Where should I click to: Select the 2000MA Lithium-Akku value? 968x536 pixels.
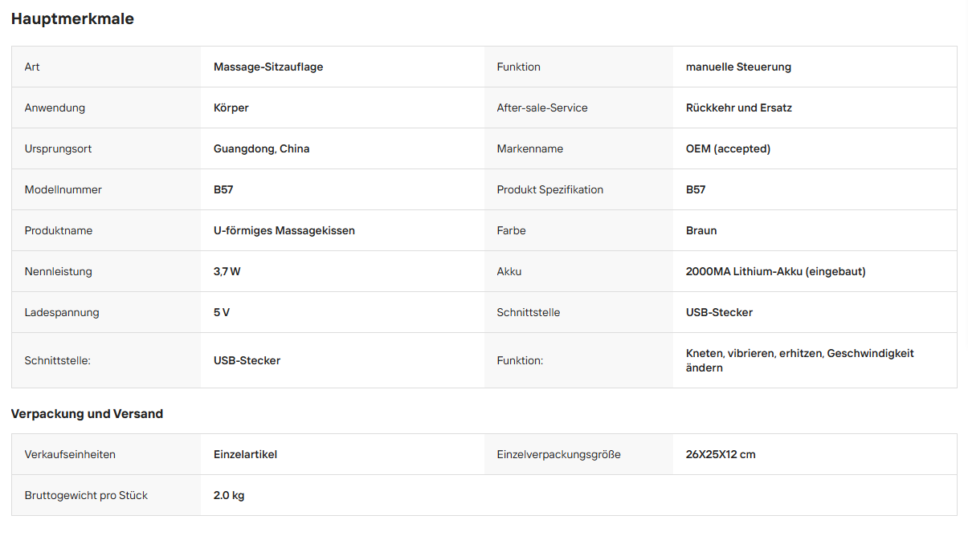(x=776, y=271)
